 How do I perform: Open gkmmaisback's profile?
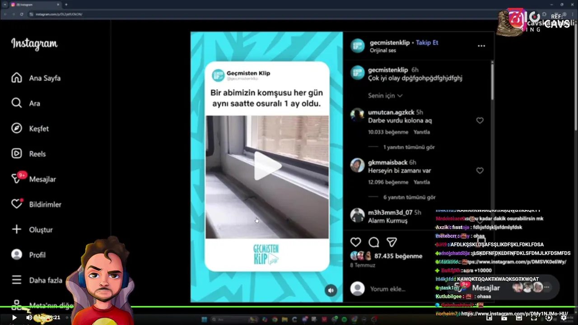tap(388, 162)
